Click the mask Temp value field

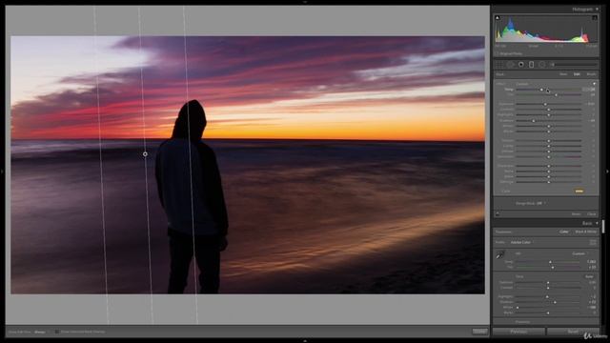(590, 90)
